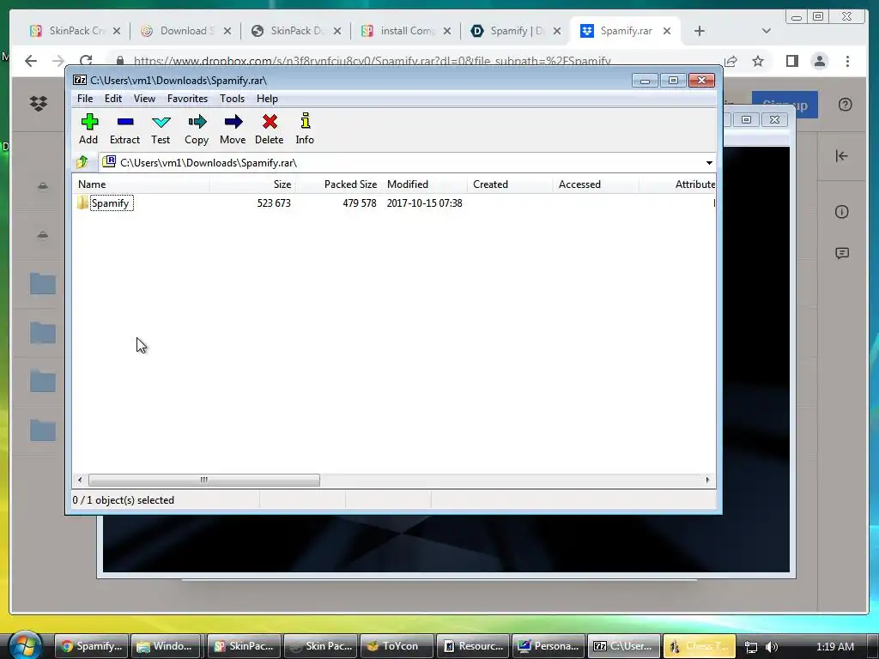Open Resource Hacker taskbar button
Viewport: 879px width, 659px height.
click(473, 646)
